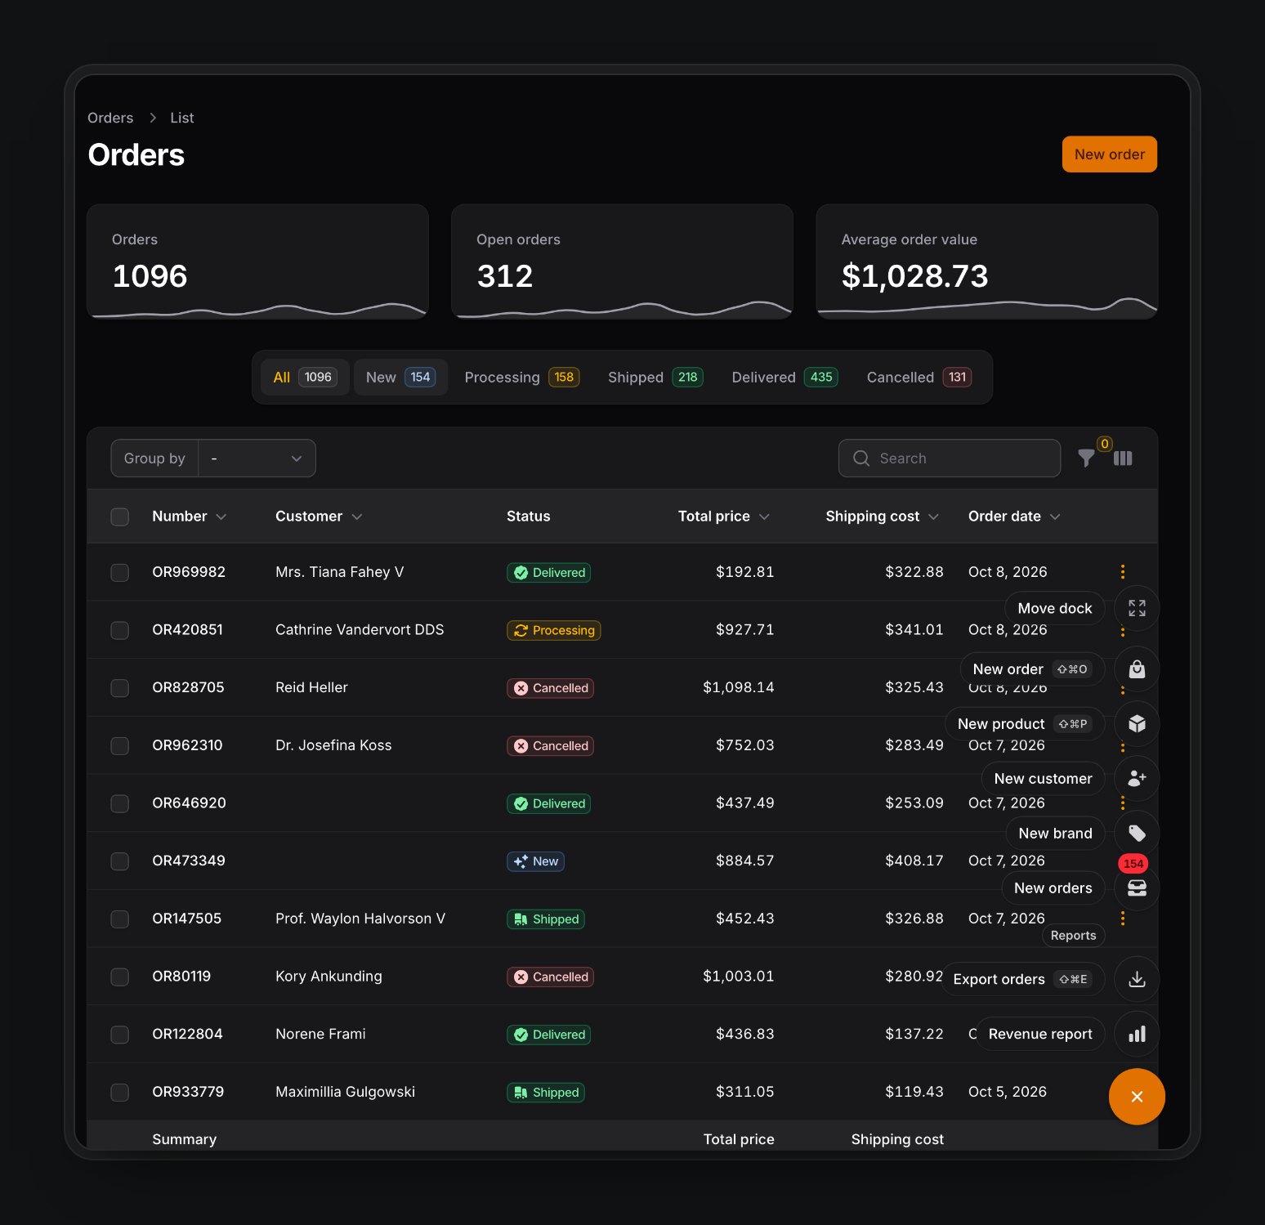Click the Orders breadcrumb link

(110, 118)
